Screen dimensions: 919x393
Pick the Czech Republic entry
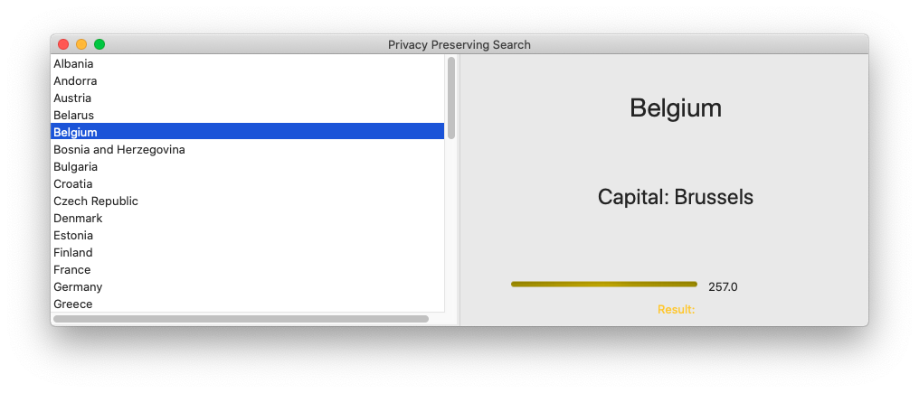pos(96,201)
